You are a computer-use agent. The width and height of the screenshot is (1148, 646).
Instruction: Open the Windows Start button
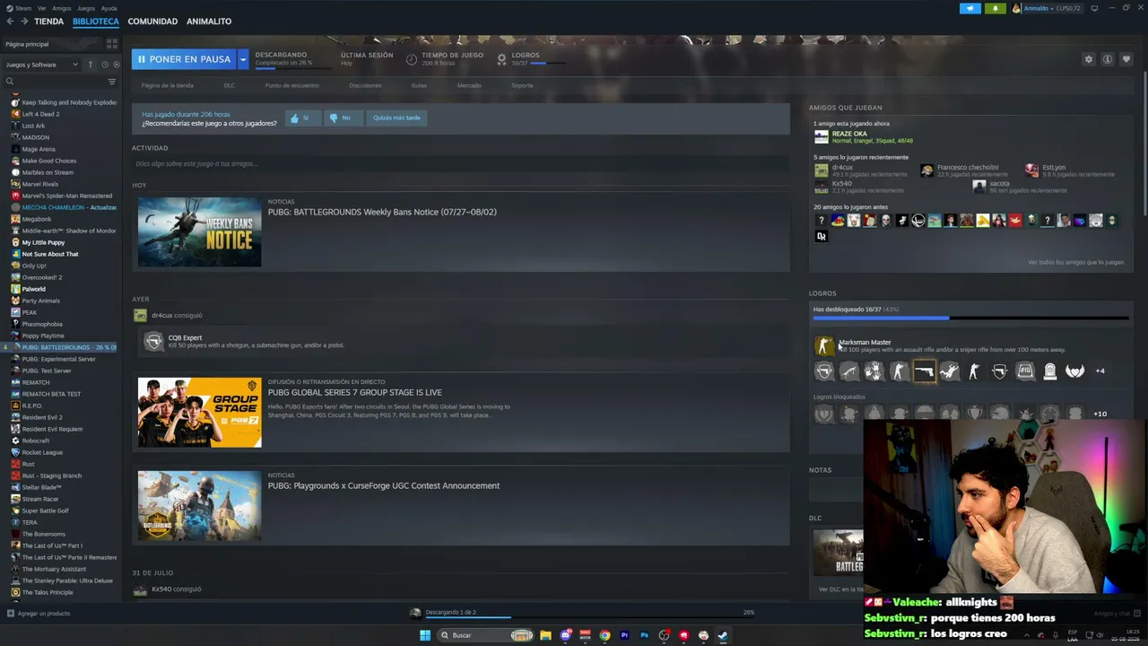tap(425, 635)
